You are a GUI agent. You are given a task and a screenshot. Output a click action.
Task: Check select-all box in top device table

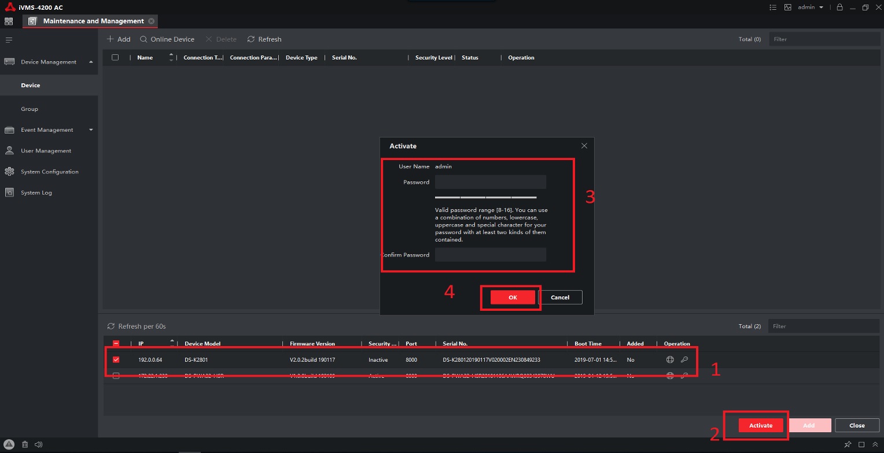(x=115, y=58)
